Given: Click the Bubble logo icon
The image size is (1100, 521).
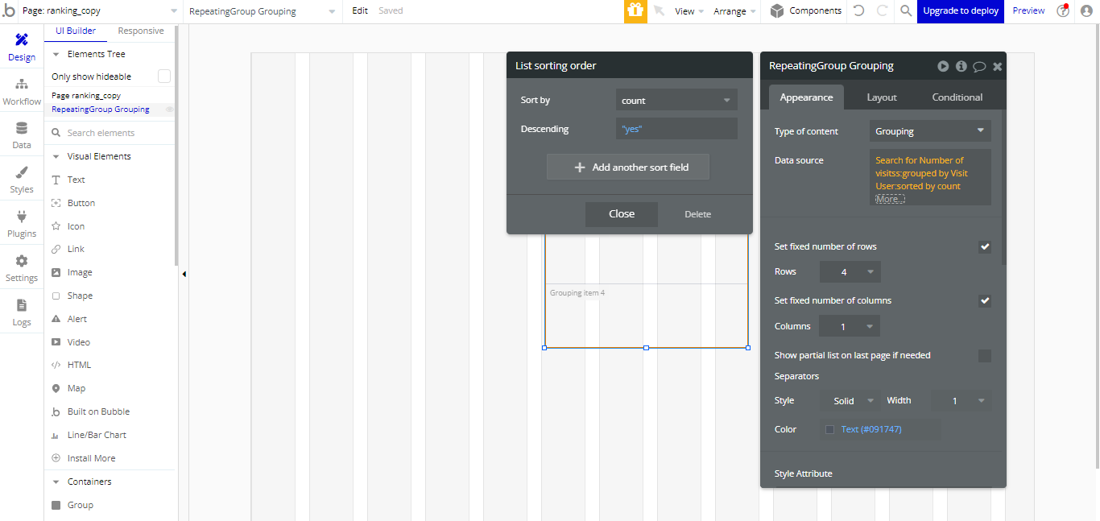Looking at the screenshot, I should point(9,11).
